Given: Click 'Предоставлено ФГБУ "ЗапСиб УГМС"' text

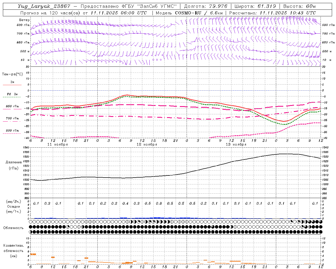Looking at the screenshot, I should point(129,6).
